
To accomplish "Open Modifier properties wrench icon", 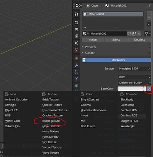I will tap(76, 65).
